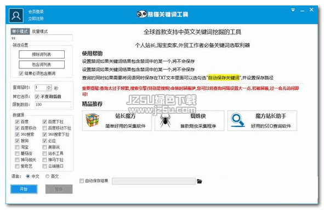Click the 查询延时 value field
324x210 pixels.
(x=41, y=87)
